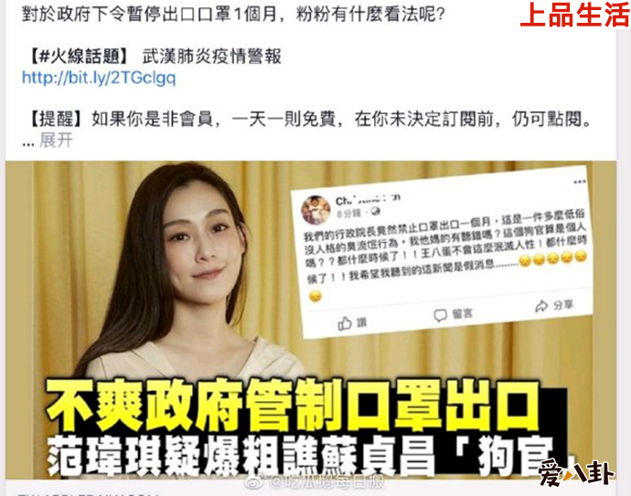Click the red 上品生活 watermark
Image resolution: width=631 pixels, height=496 pixels.
click(x=574, y=15)
